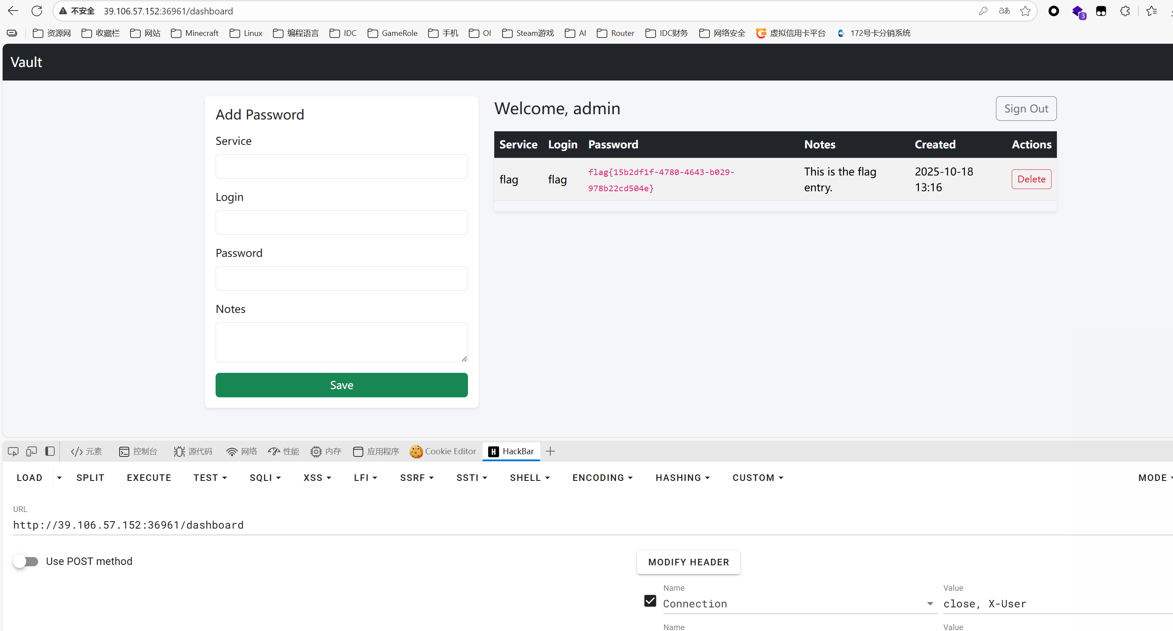Switch to the Cookie Editor tab
The image size is (1173, 631).
point(443,452)
